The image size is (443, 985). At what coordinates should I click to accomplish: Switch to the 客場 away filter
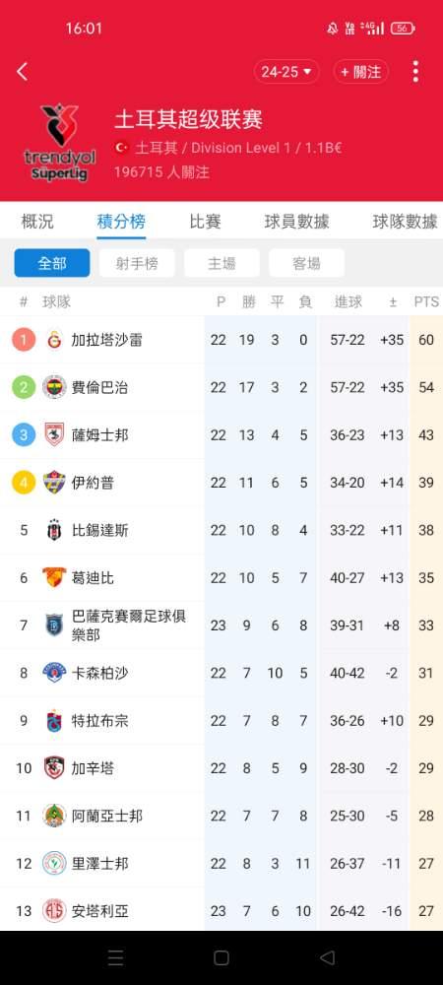[x=306, y=263]
